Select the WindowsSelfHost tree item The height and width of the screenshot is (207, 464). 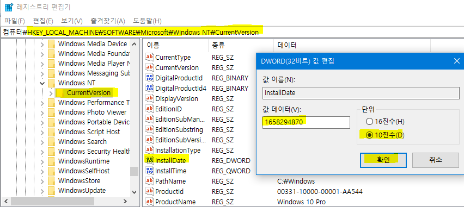84,171
